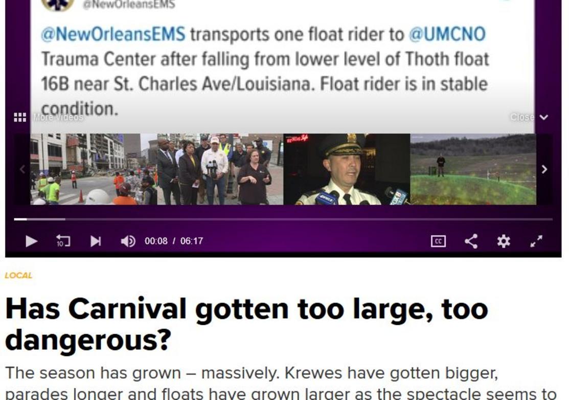Toggle closed captions CC button

pos(438,241)
